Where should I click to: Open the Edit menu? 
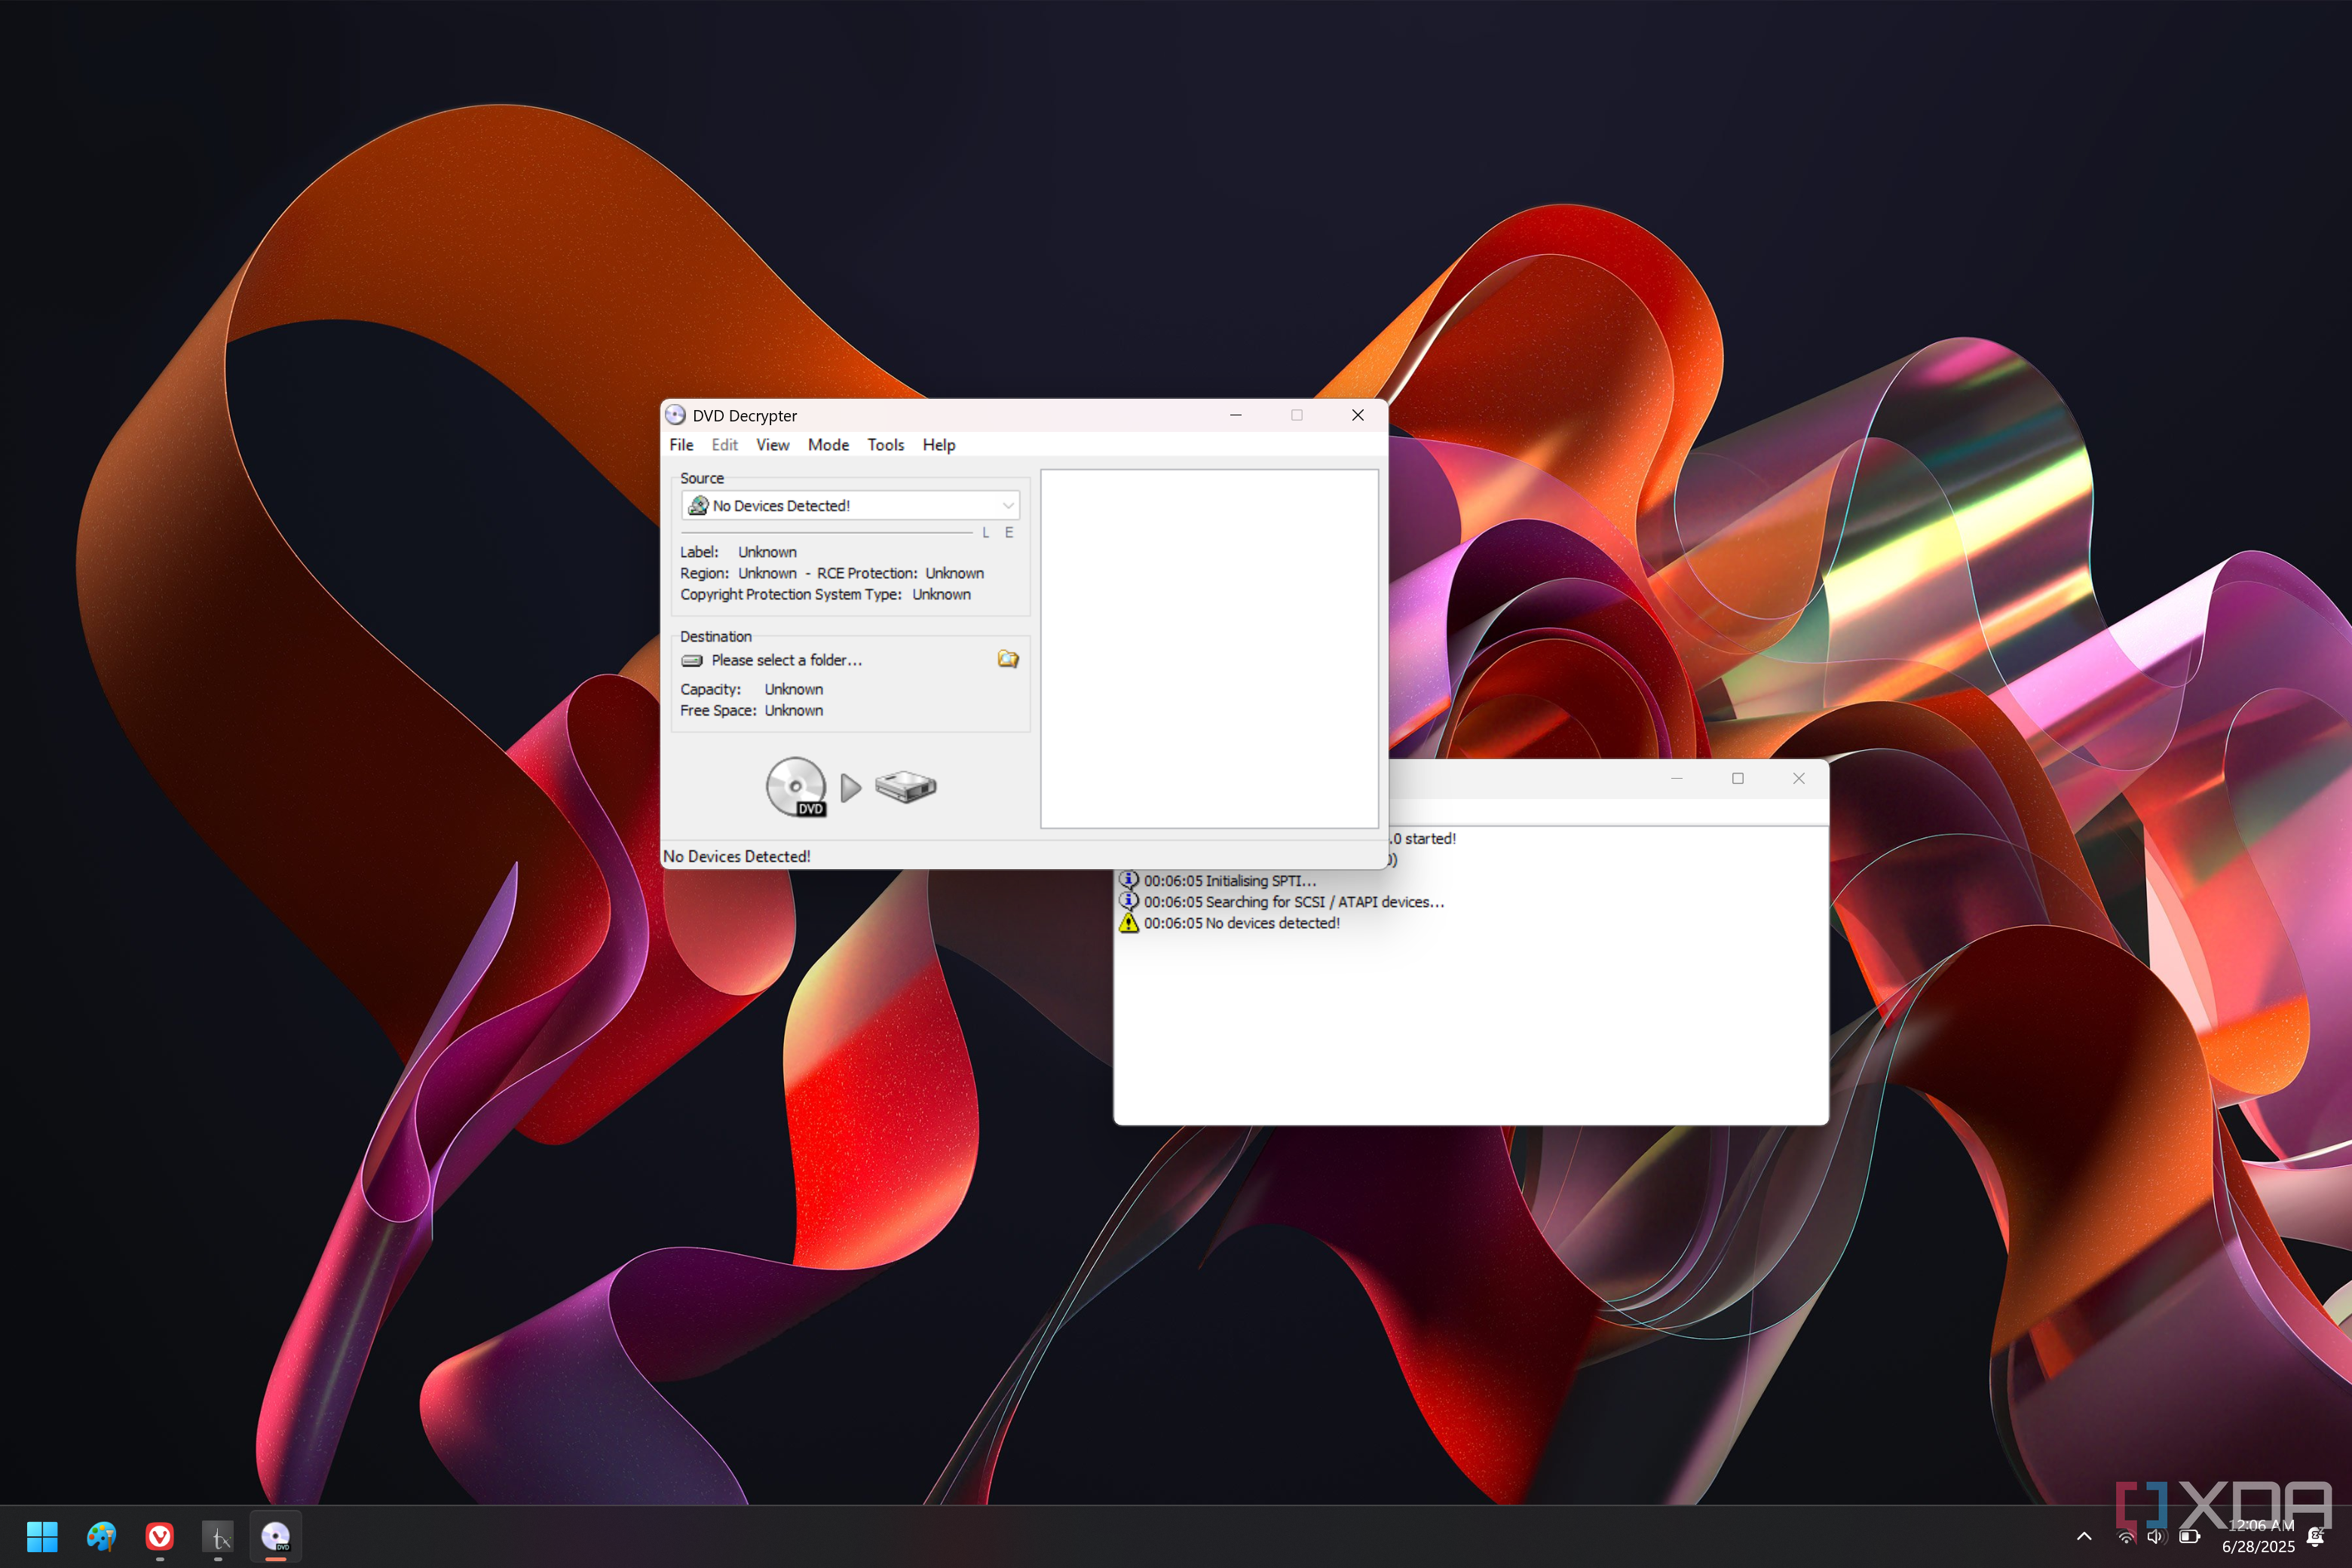click(x=724, y=445)
